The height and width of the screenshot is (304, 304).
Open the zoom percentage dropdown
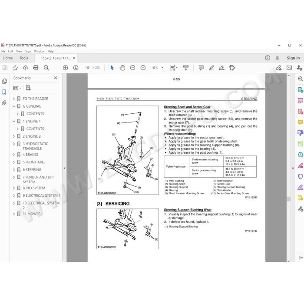click(162, 68)
